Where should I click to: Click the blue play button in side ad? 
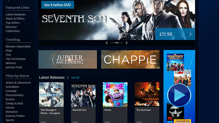179,95
